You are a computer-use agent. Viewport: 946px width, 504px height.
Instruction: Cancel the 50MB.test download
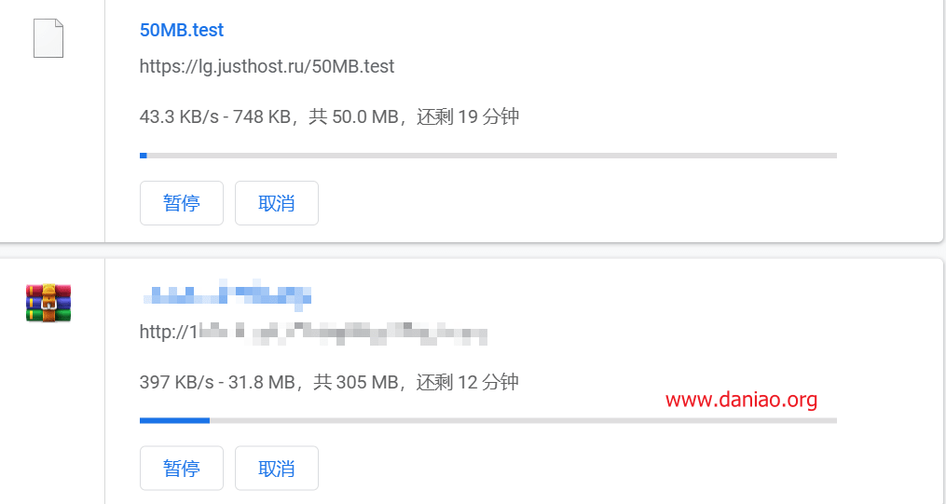[x=276, y=203]
